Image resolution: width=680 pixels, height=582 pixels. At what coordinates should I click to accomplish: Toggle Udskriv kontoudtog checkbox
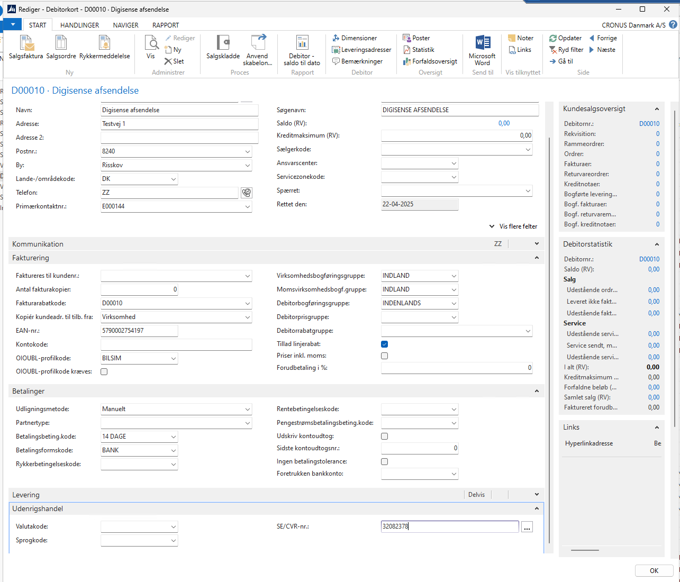tap(385, 436)
